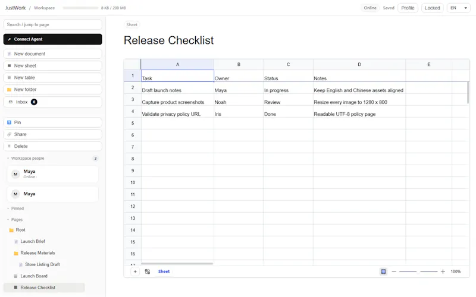The height and width of the screenshot is (297, 476).
Task: Open the Profile button
Action: click(x=408, y=8)
